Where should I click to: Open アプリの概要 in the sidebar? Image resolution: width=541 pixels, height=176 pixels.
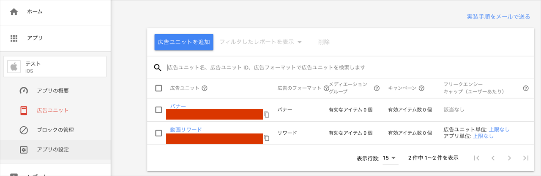[x=52, y=91]
